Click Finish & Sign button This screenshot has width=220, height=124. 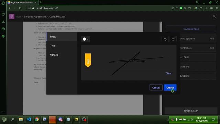pos(191,111)
